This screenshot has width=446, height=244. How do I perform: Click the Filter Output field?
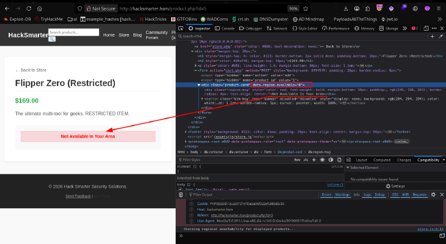252,195
